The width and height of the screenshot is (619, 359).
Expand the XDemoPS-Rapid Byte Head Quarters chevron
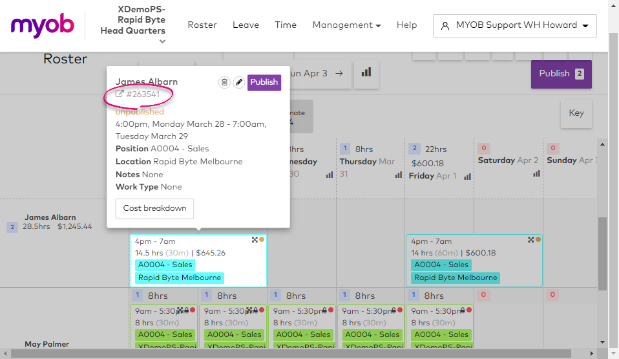[x=163, y=41]
